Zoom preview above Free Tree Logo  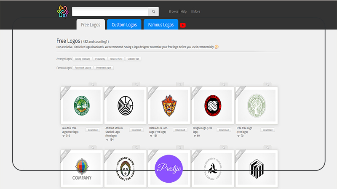(x=267, y=84)
